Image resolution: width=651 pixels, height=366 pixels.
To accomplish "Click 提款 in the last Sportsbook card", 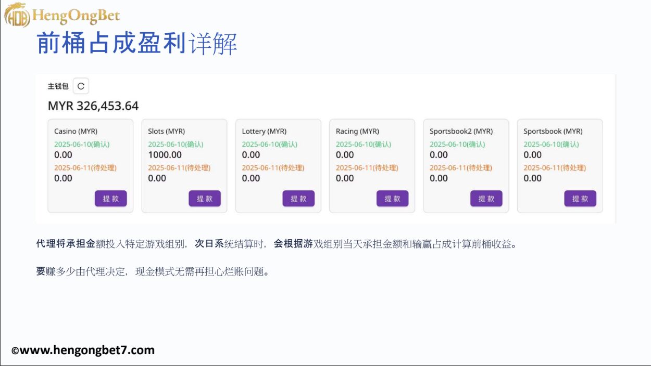I will (580, 199).
